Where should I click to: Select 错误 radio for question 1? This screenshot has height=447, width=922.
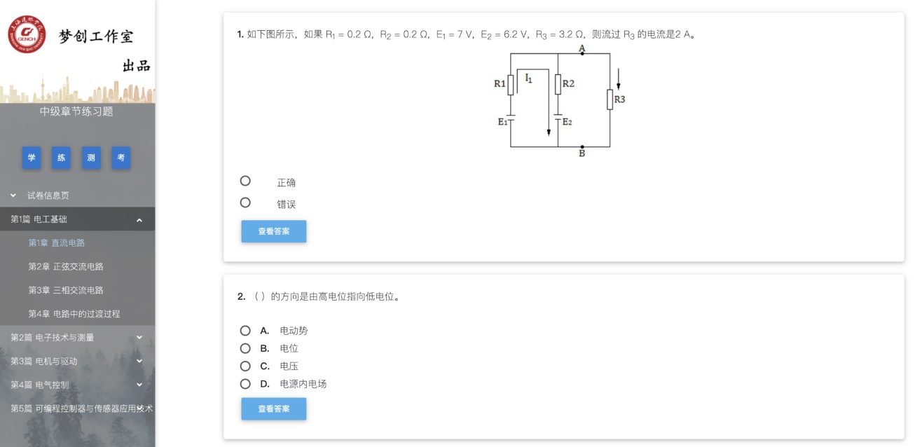click(245, 202)
